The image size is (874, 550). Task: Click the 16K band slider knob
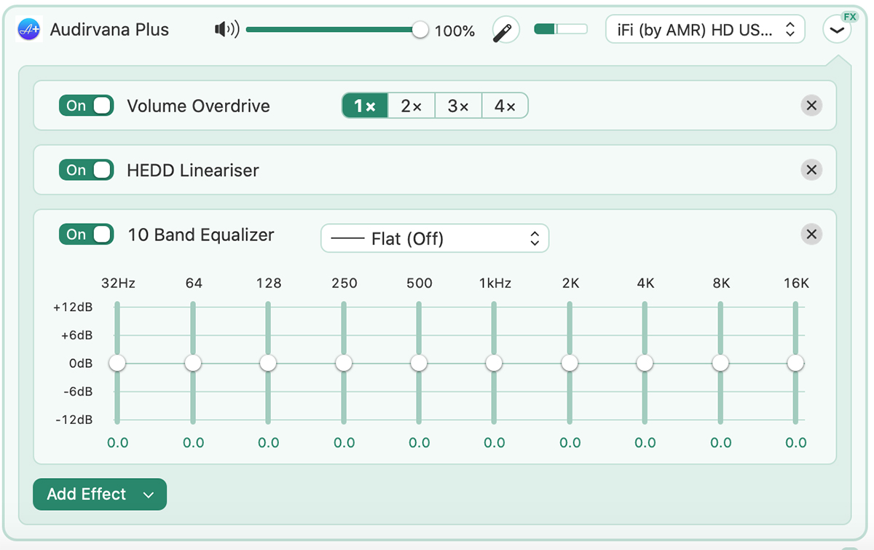click(x=795, y=363)
